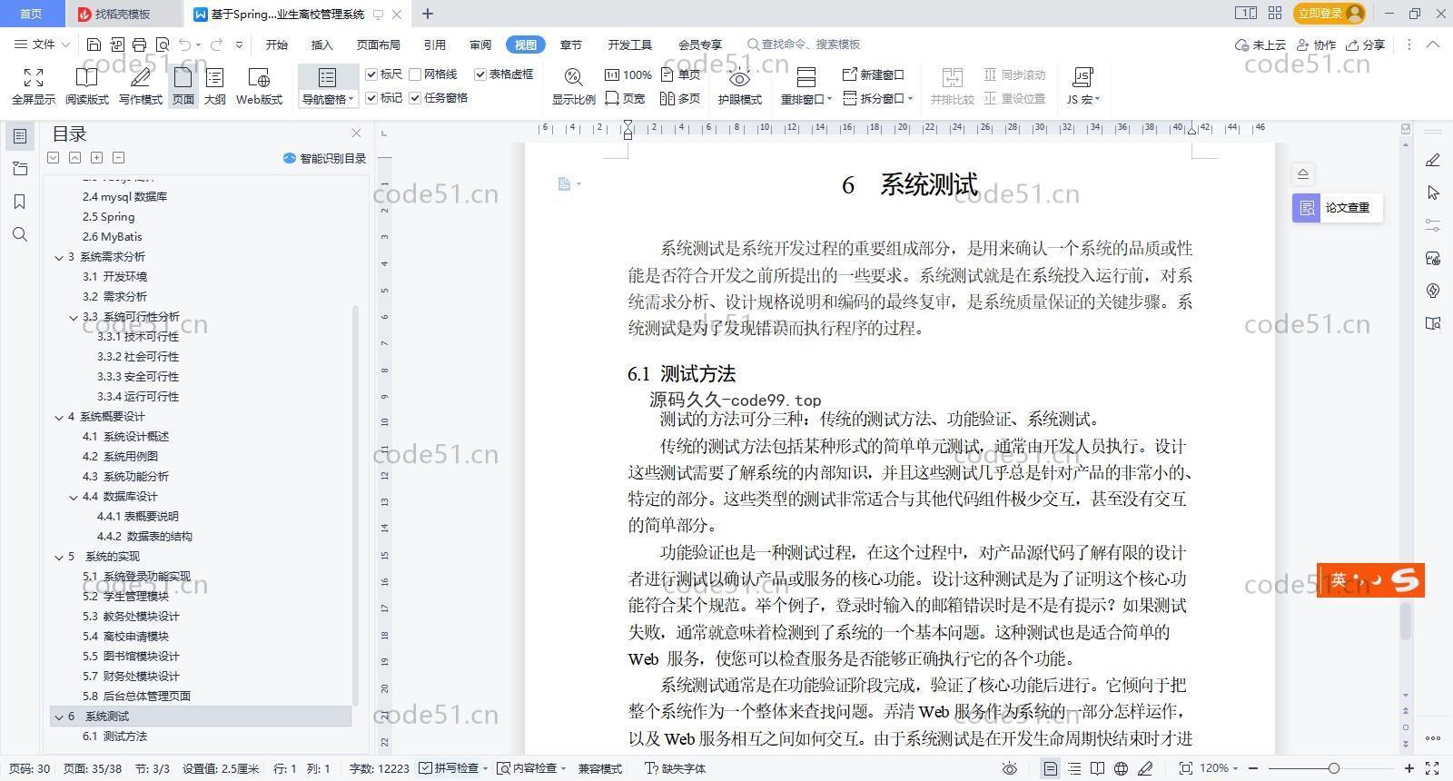Click 新建窗口 new window

(874, 74)
